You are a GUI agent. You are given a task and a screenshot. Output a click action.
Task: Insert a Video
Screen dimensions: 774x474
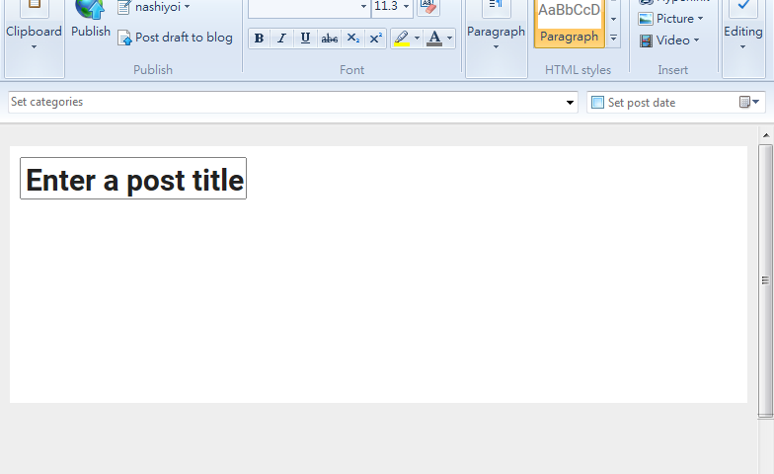[x=669, y=40]
